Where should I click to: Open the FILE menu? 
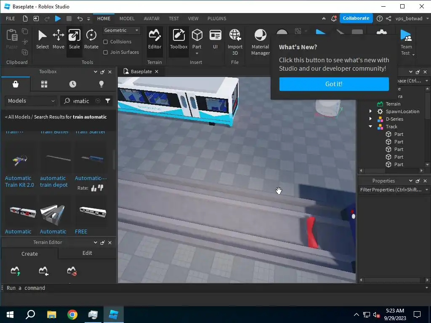click(11, 19)
